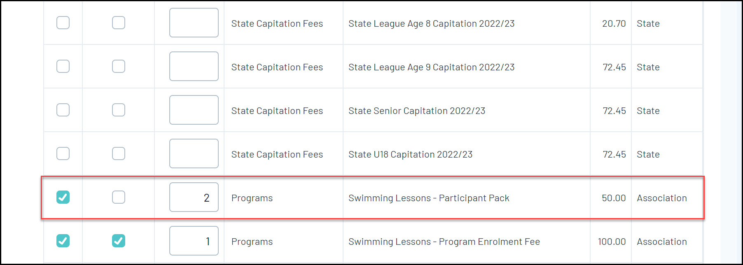Focus quantity box in State U18 Capitation row

[194, 153]
